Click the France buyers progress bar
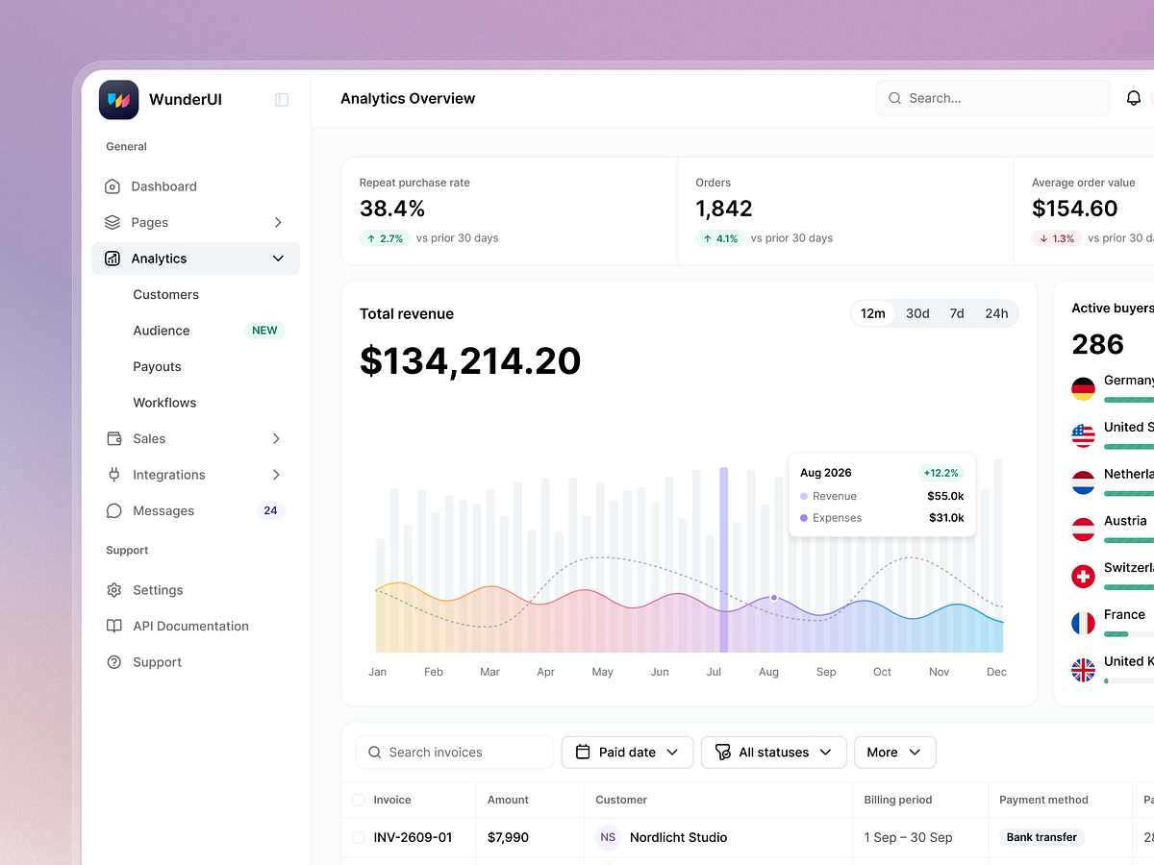1154x865 pixels. click(1129, 634)
